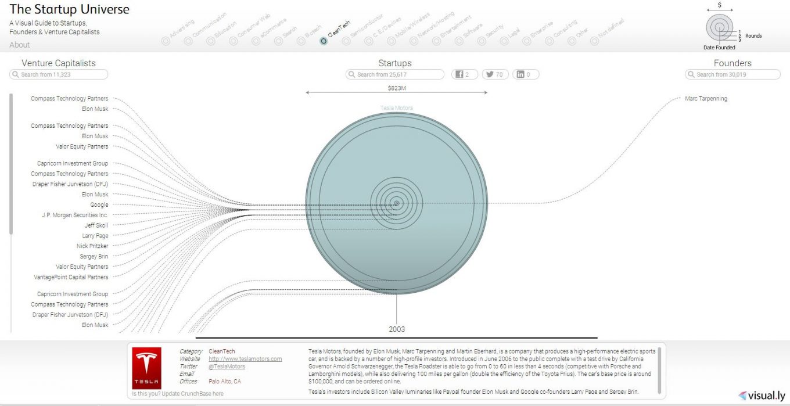The image size is (790, 406).
Task: Click the Venture Capitalists list scrollbar
Action: point(10,164)
